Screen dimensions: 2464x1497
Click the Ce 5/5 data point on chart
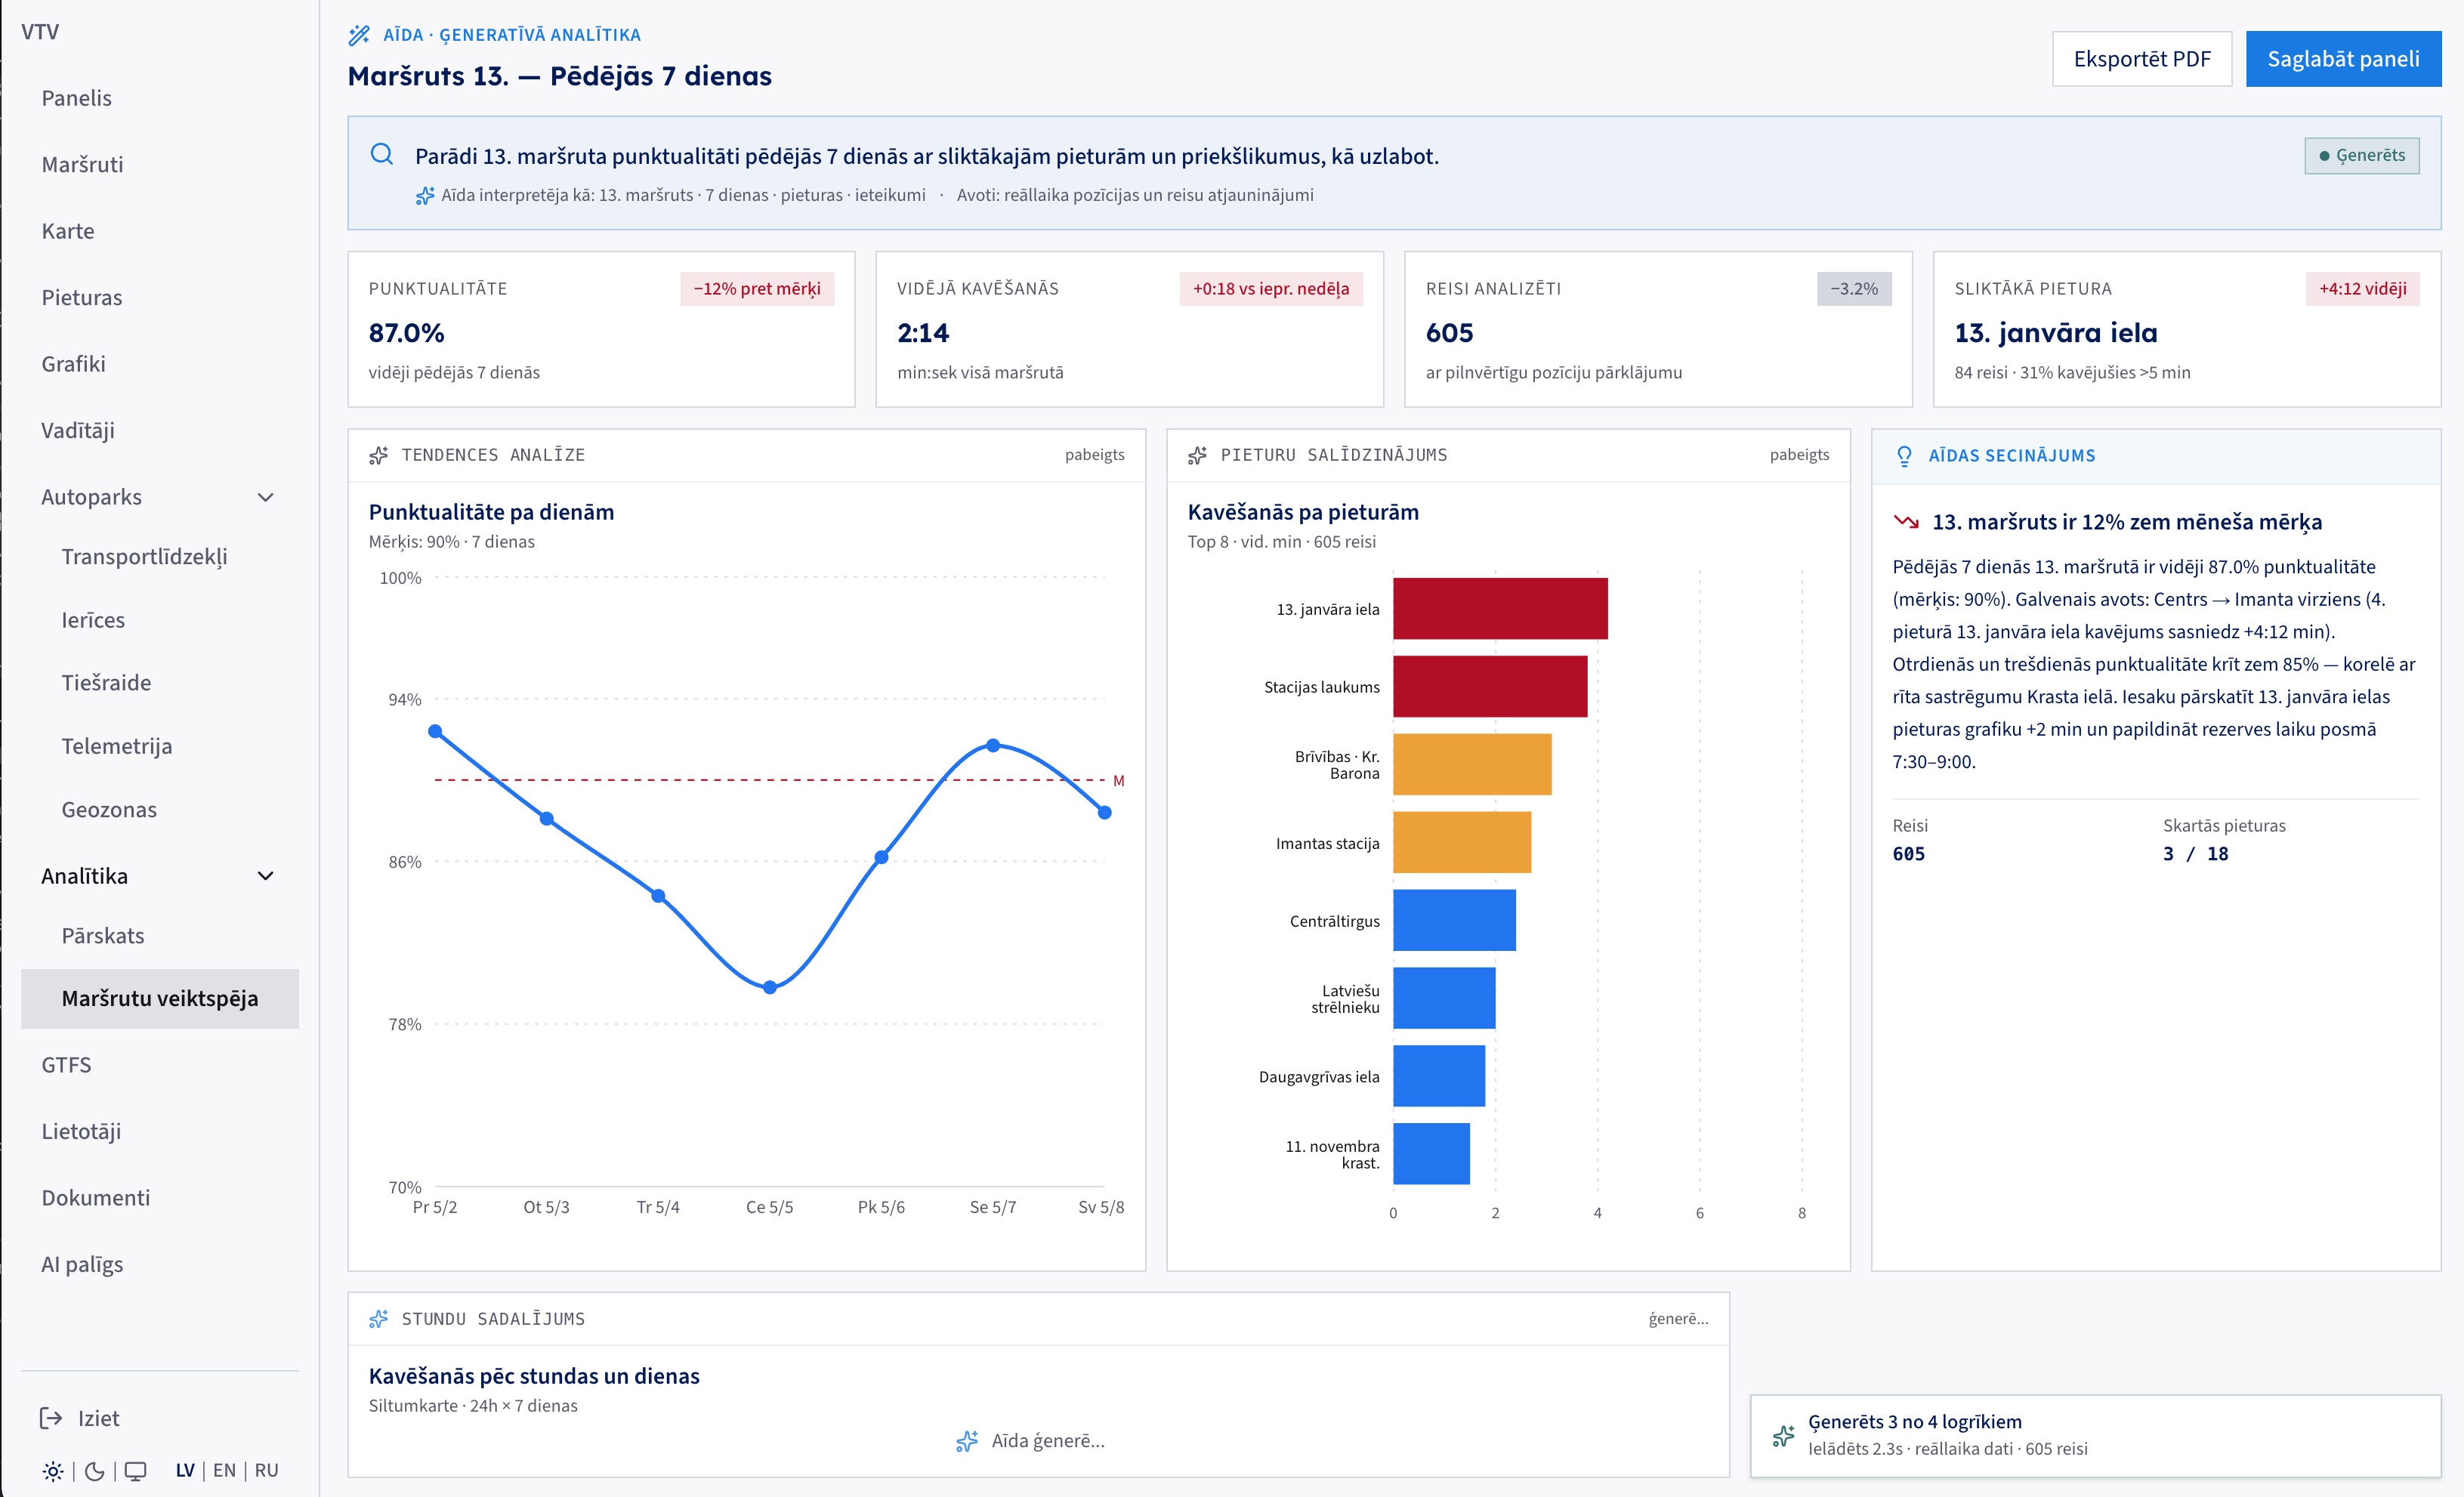click(770, 987)
